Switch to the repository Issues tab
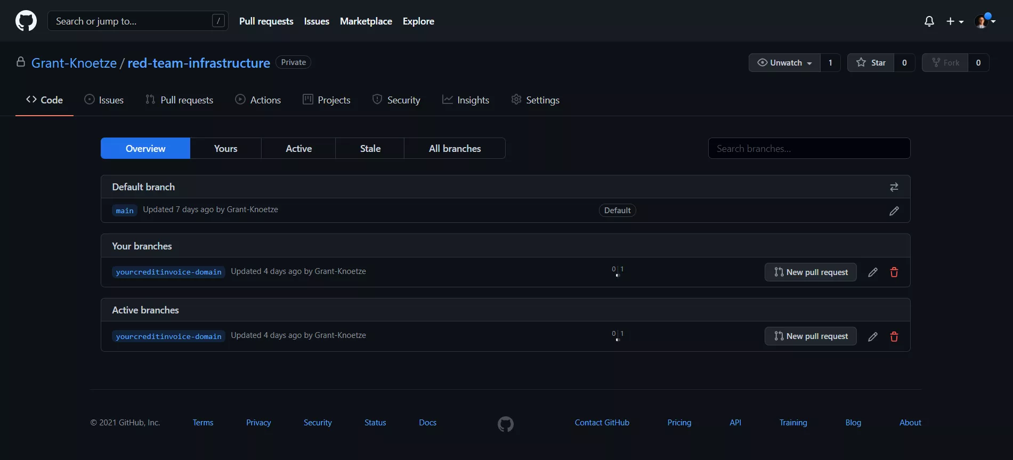Viewport: 1013px width, 460px height. click(104, 100)
